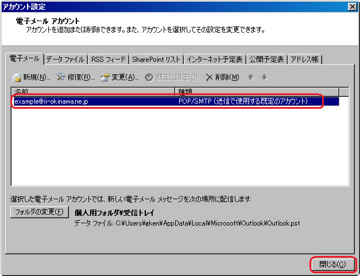The image size is (360, 276).
Task: Switch to the 電子メール tab
Action: point(24,58)
